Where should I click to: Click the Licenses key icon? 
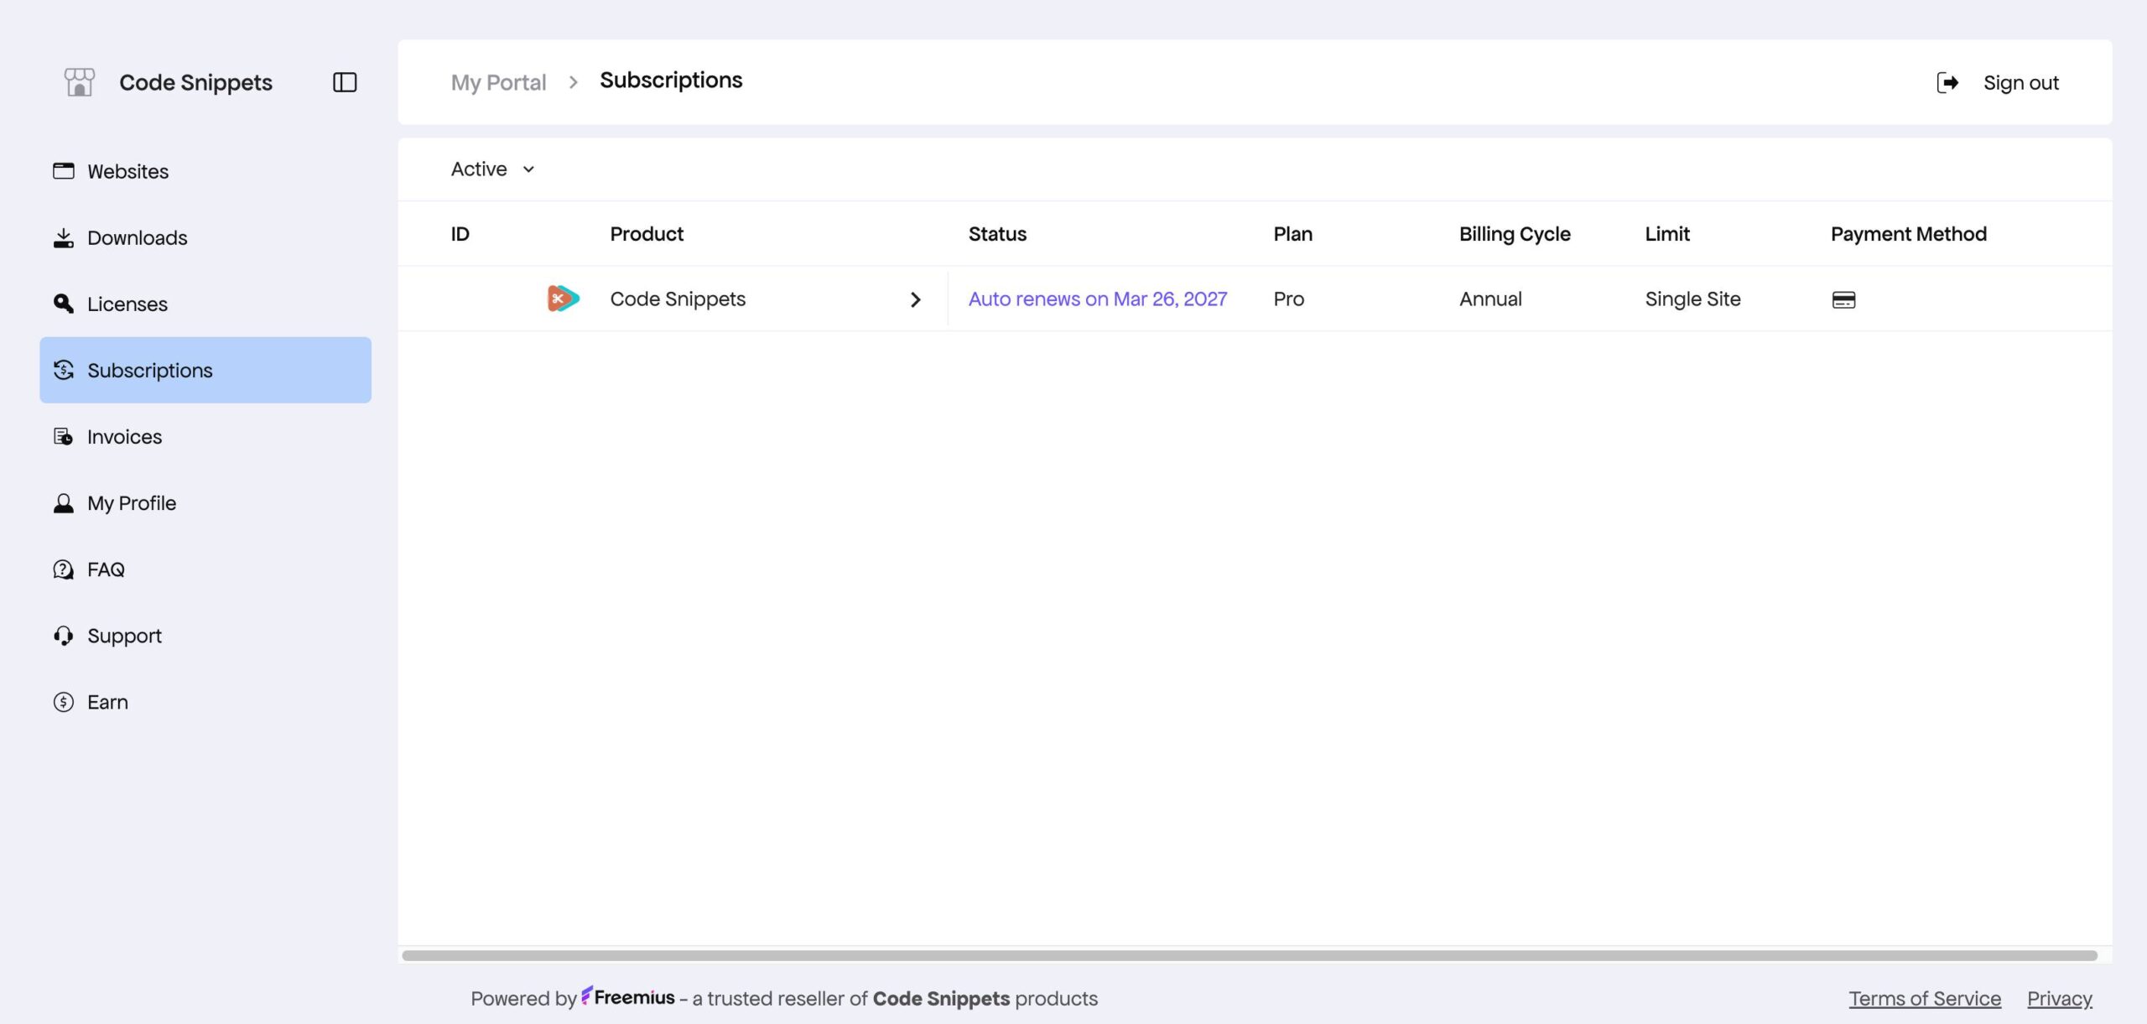(64, 304)
